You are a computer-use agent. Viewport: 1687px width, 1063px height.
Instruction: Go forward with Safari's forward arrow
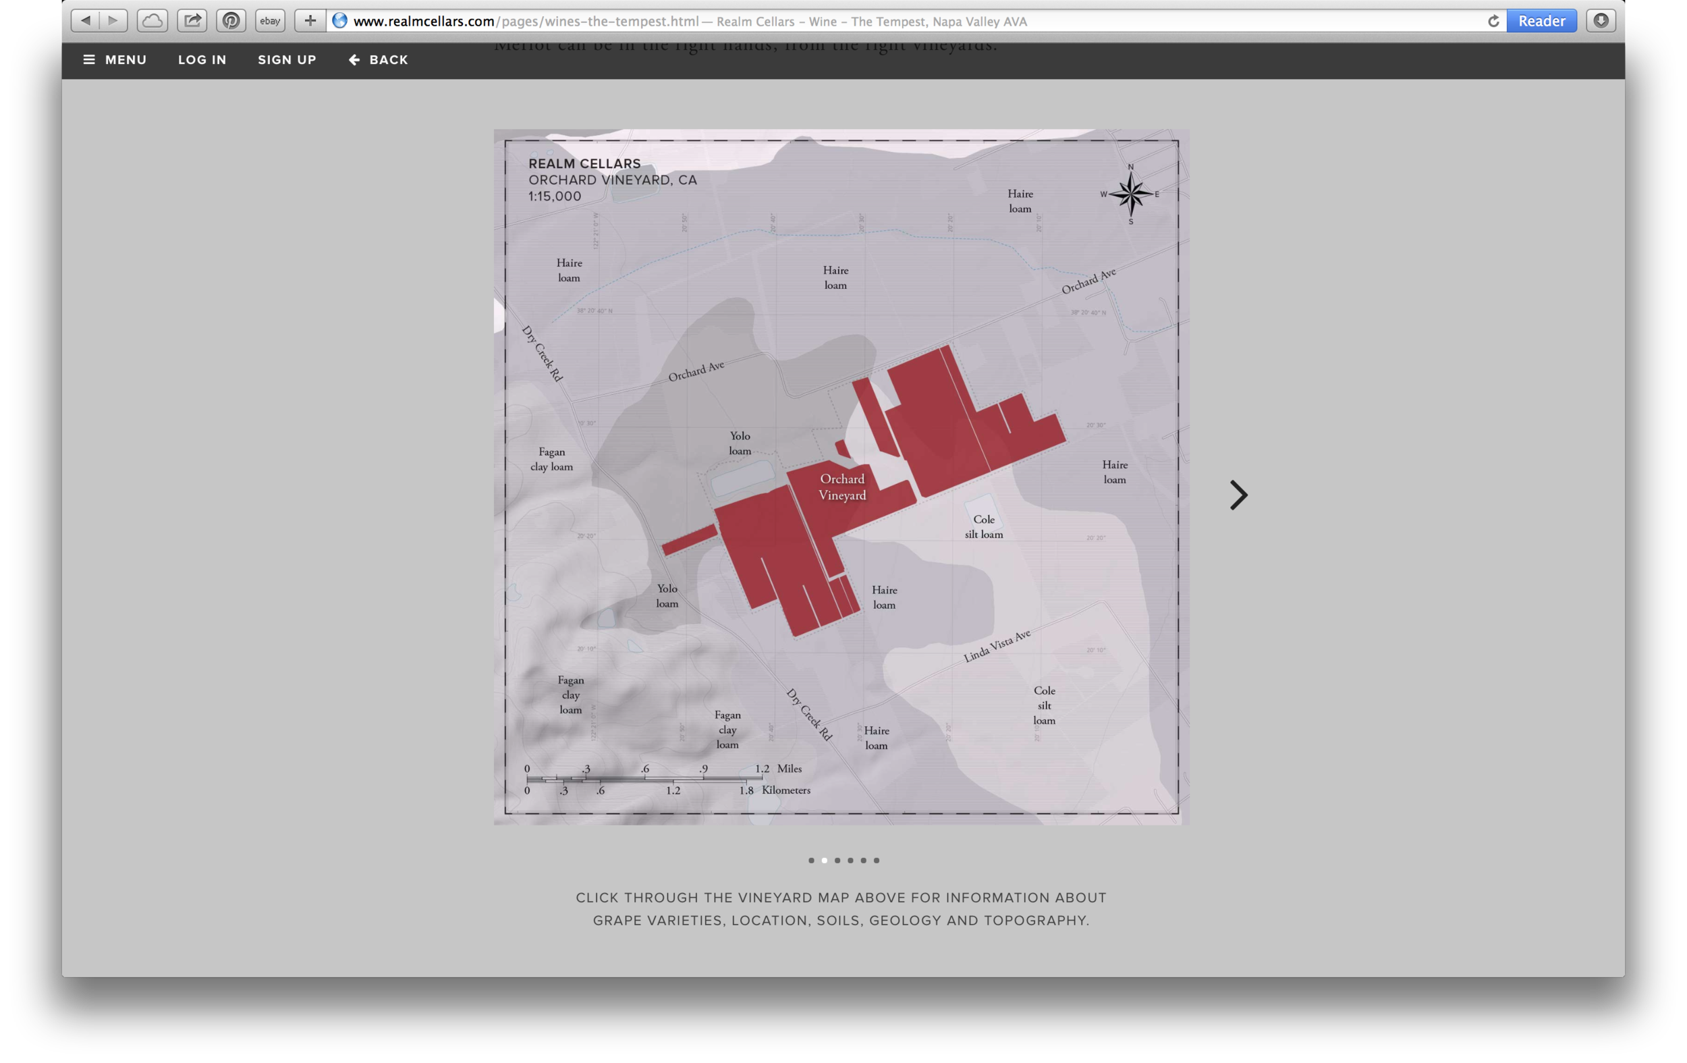pyautogui.click(x=113, y=21)
